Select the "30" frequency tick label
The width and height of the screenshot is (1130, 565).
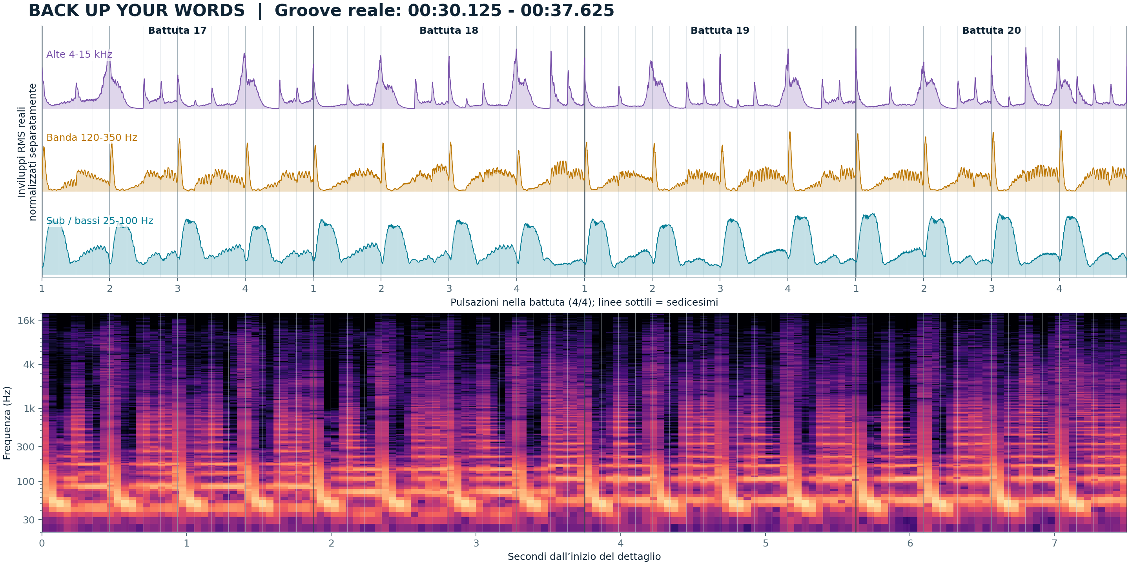tap(29, 520)
